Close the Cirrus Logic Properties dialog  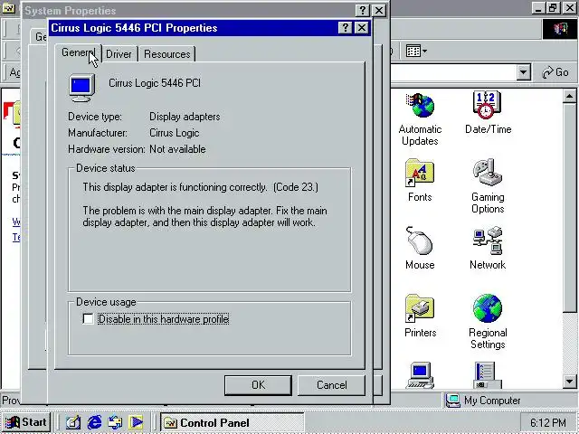coord(362,28)
